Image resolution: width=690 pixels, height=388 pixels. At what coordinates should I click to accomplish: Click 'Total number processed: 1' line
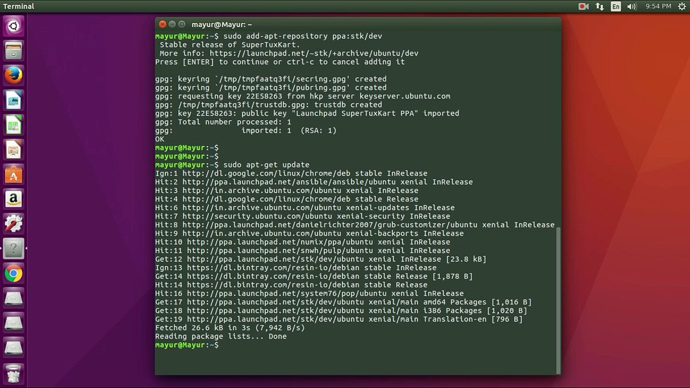tap(223, 122)
